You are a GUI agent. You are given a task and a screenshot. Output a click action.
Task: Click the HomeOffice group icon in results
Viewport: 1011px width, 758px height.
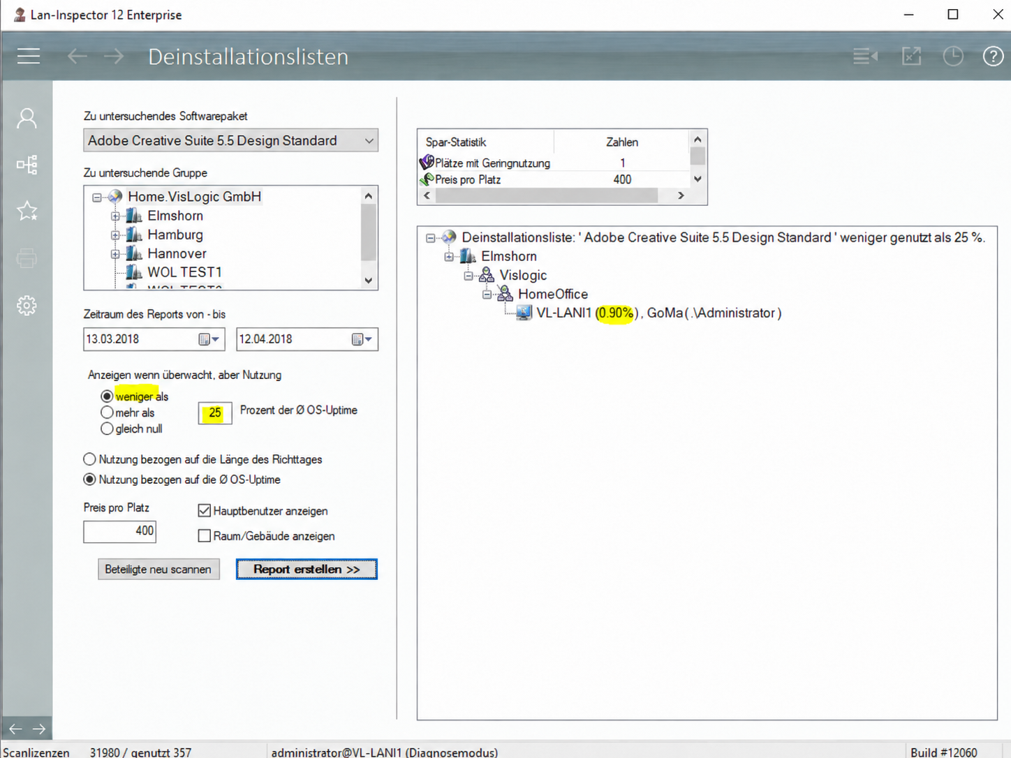coord(505,294)
